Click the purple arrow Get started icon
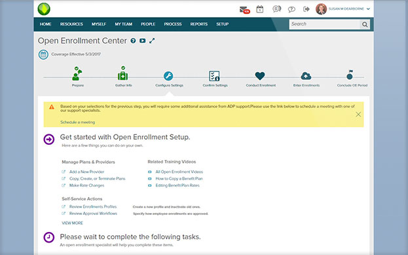This screenshot has width=408, height=255. (49, 140)
